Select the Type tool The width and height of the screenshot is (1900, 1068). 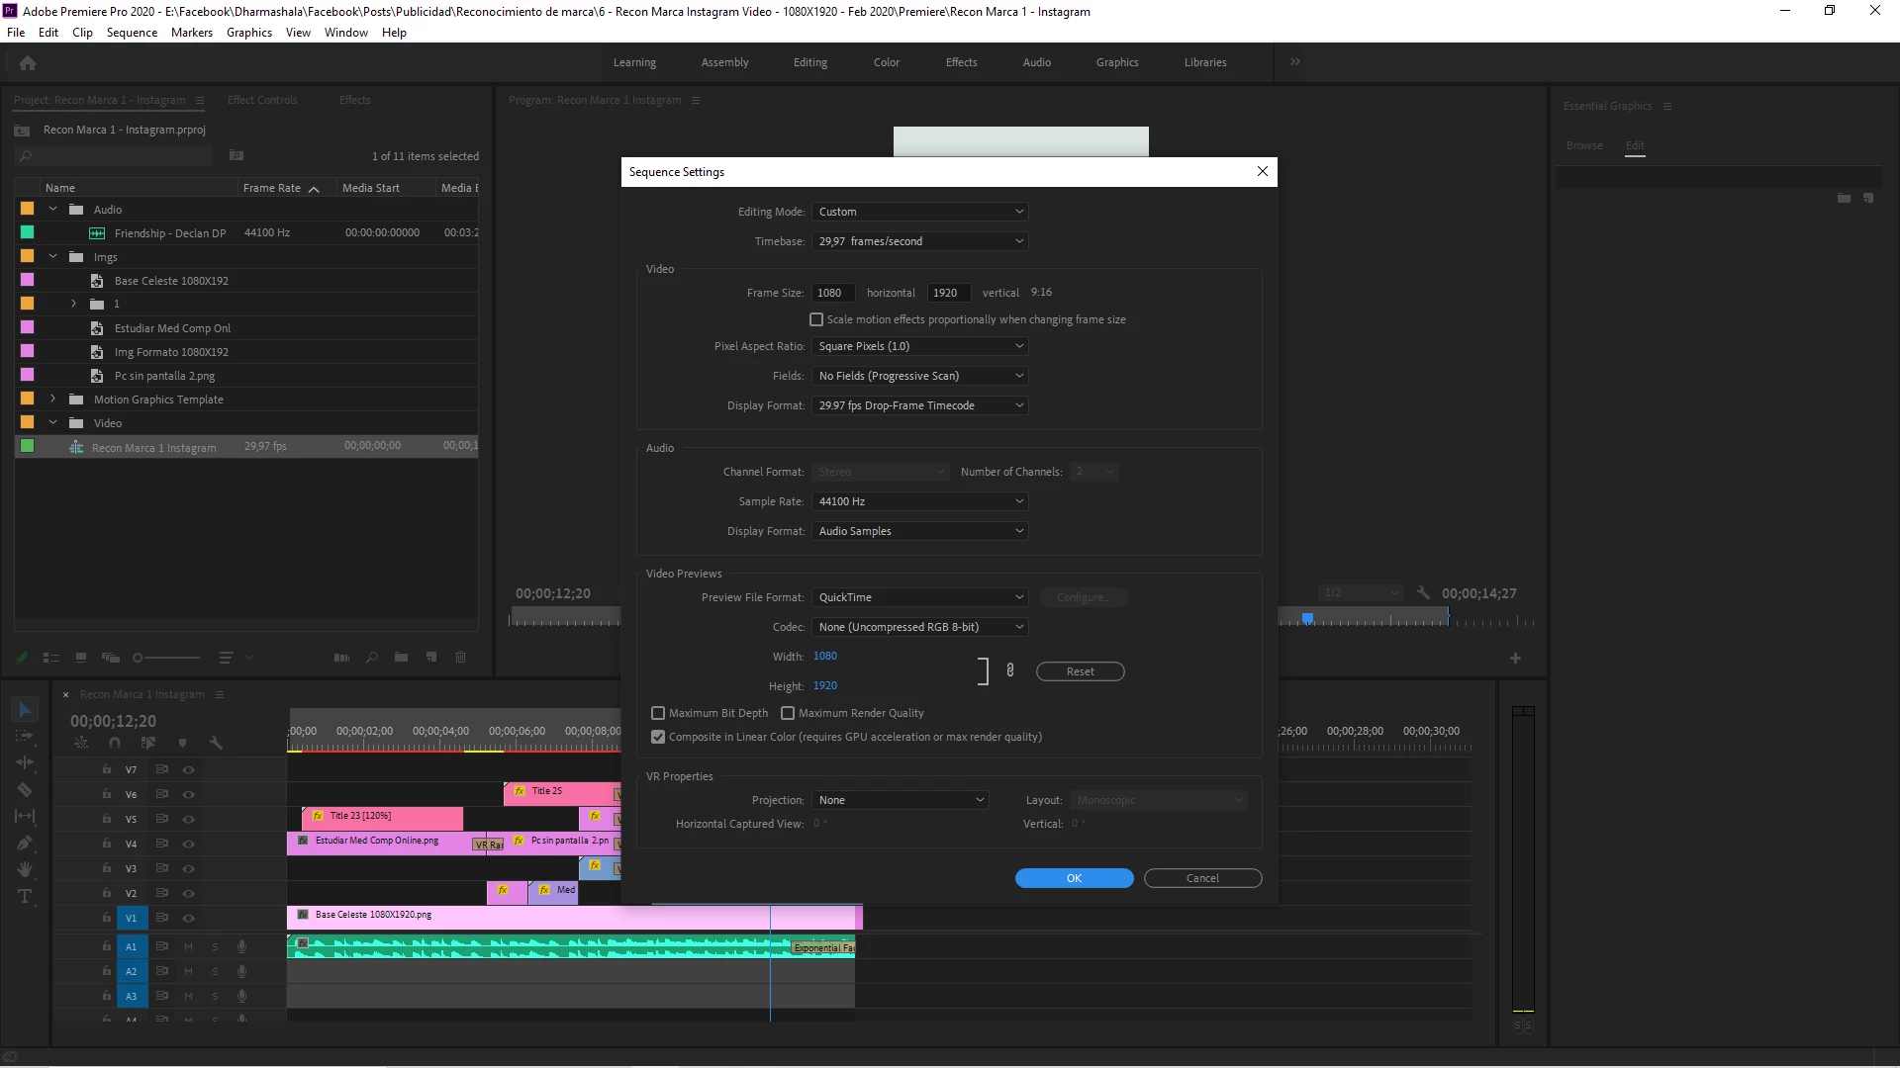click(x=25, y=896)
